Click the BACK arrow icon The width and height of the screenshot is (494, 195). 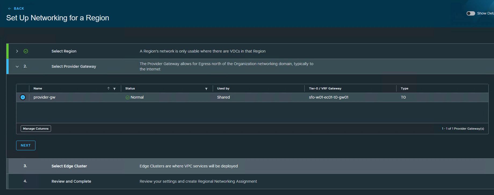(x=10, y=9)
